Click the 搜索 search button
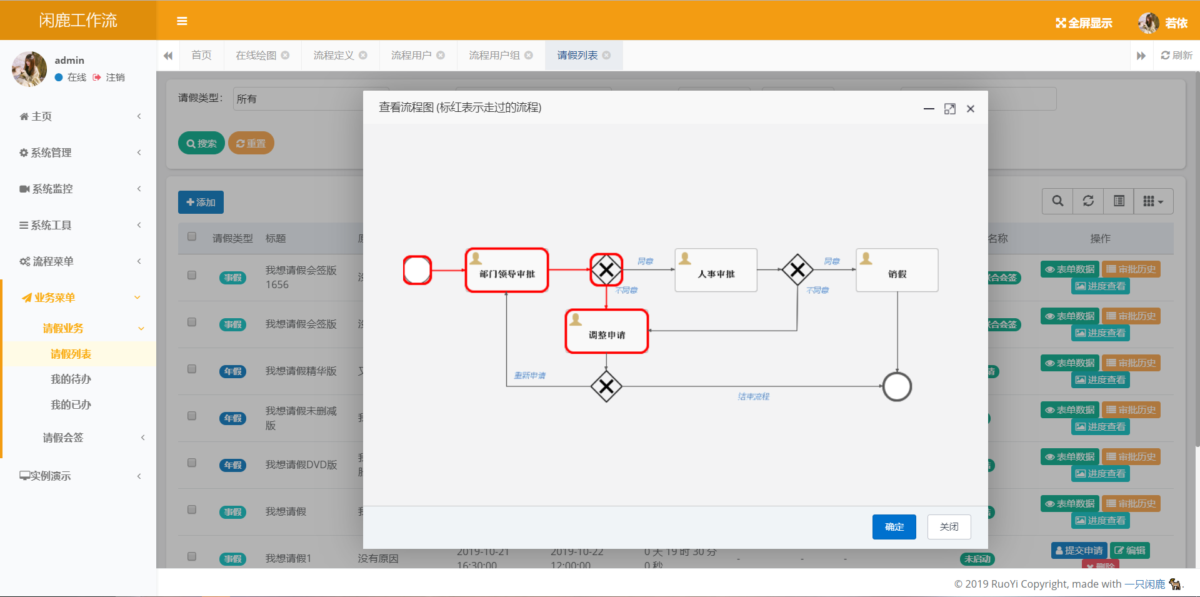 (x=201, y=143)
